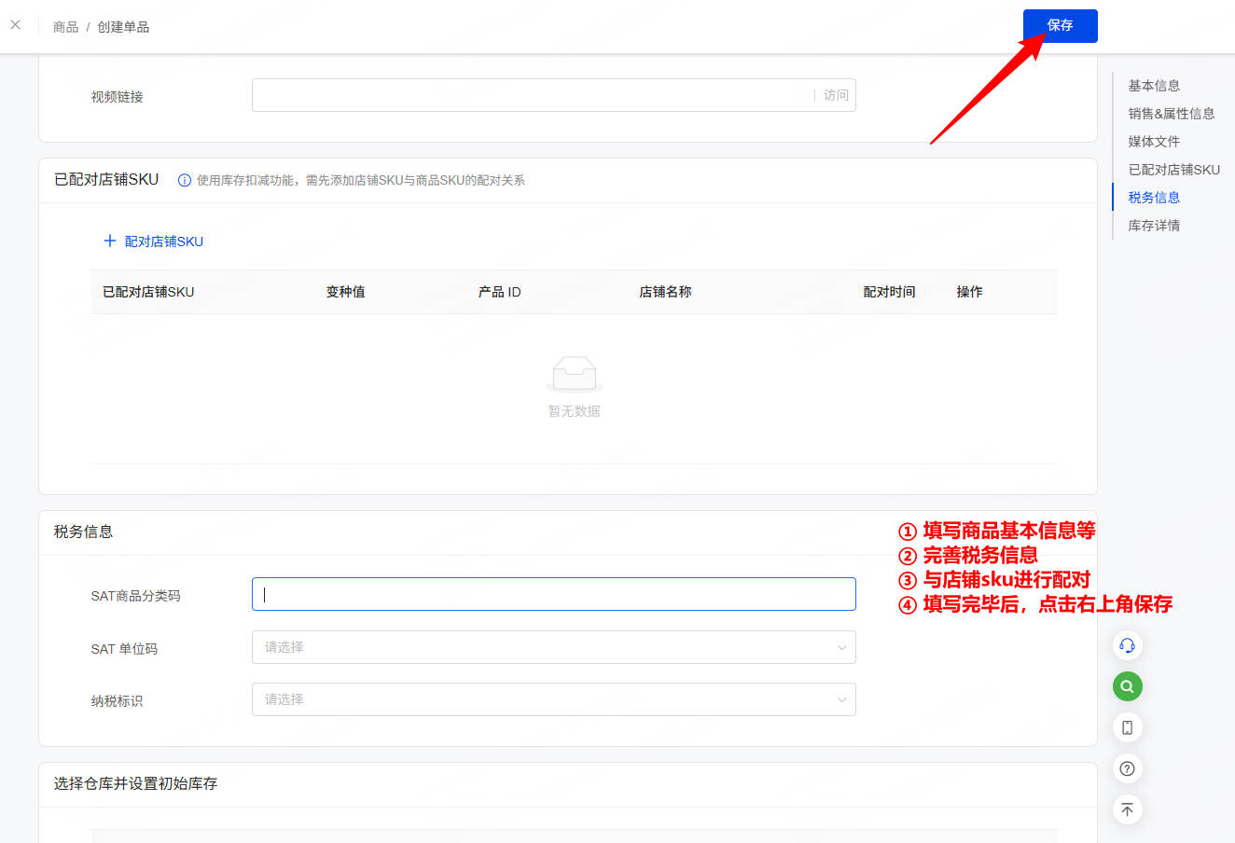Click the back-to-top arrow icon

[1127, 809]
